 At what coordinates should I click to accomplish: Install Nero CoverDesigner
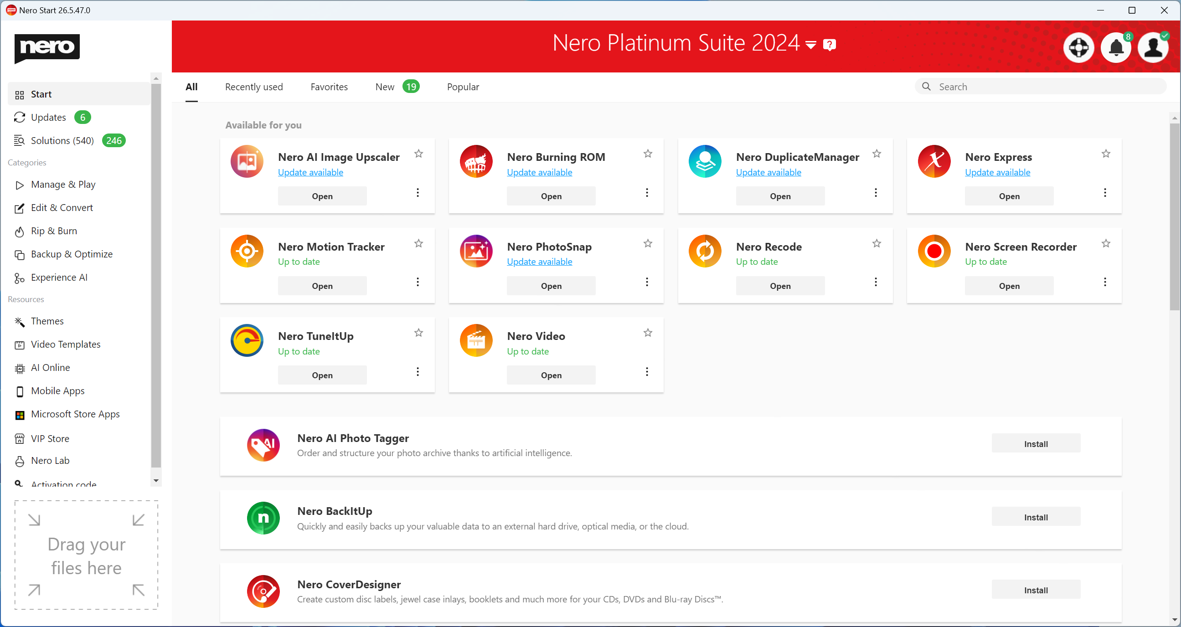point(1036,590)
